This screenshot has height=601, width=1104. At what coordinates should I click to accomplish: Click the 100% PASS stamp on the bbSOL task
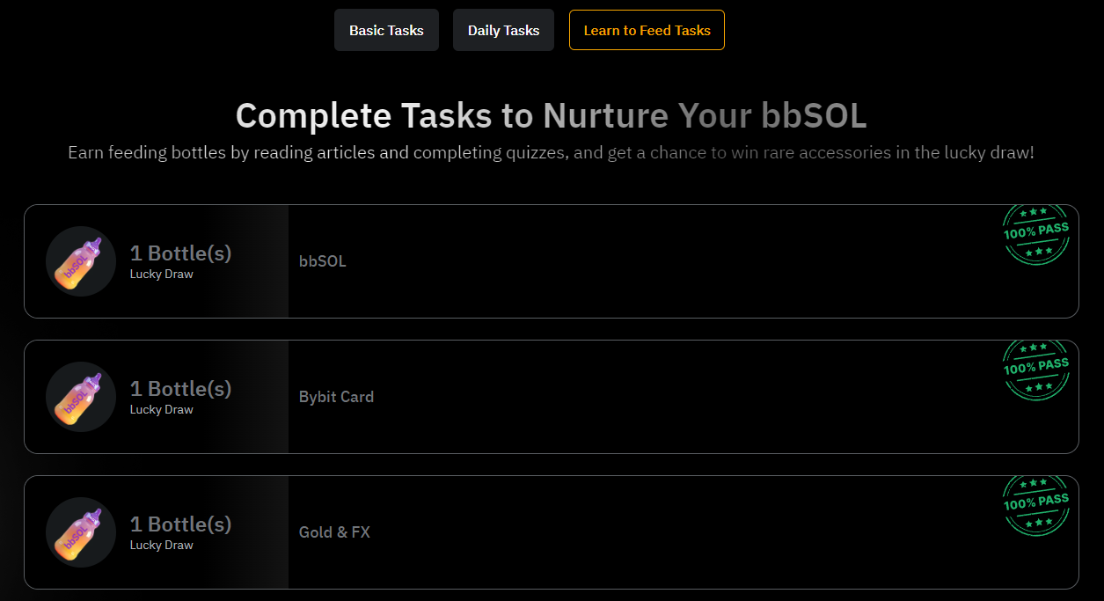(1036, 233)
